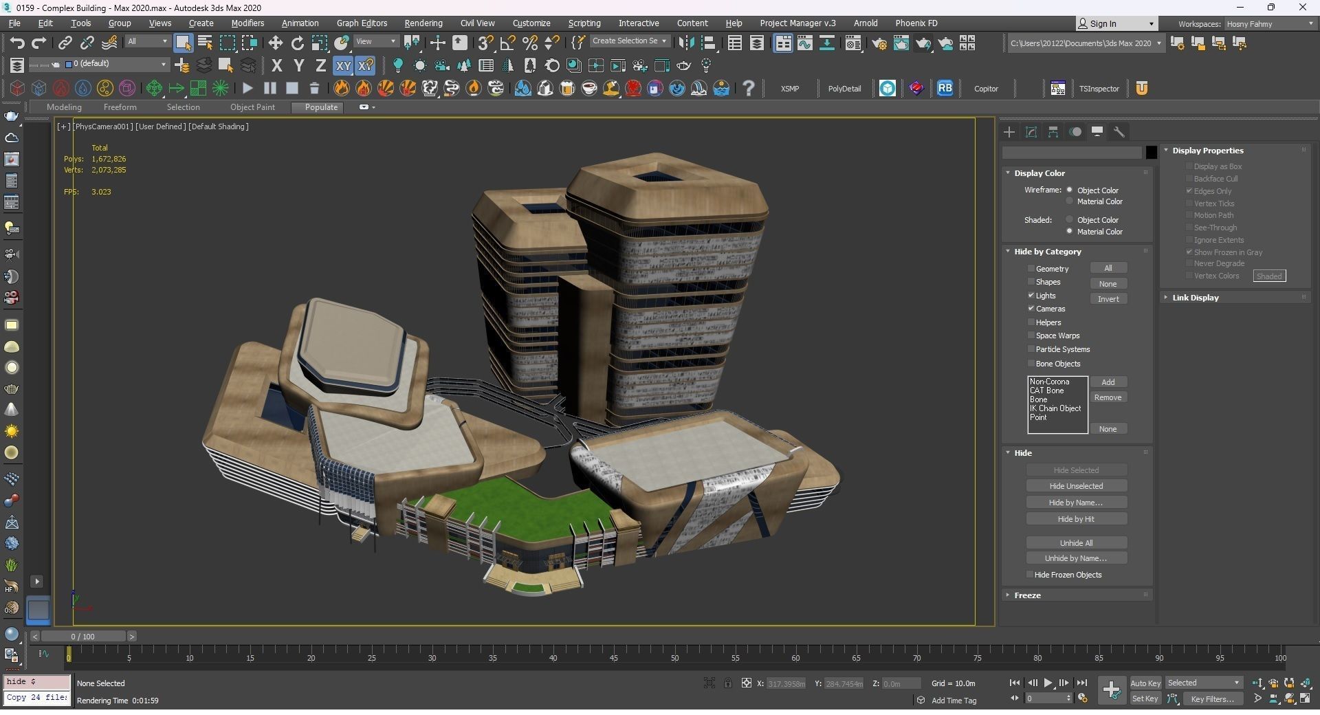The height and width of the screenshot is (715, 1320).
Task: Open Select by Name list
Action: point(205,43)
